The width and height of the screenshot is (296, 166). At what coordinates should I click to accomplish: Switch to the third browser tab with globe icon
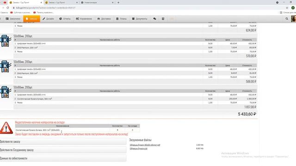pyautogui.click(x=97, y=3)
